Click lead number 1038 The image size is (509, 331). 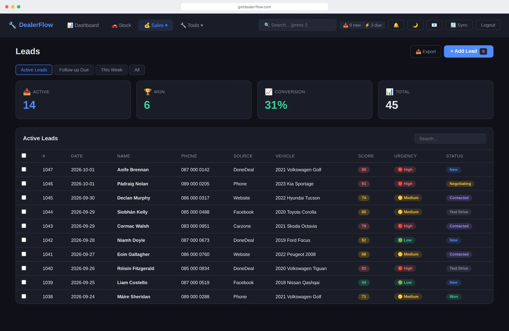(x=48, y=297)
